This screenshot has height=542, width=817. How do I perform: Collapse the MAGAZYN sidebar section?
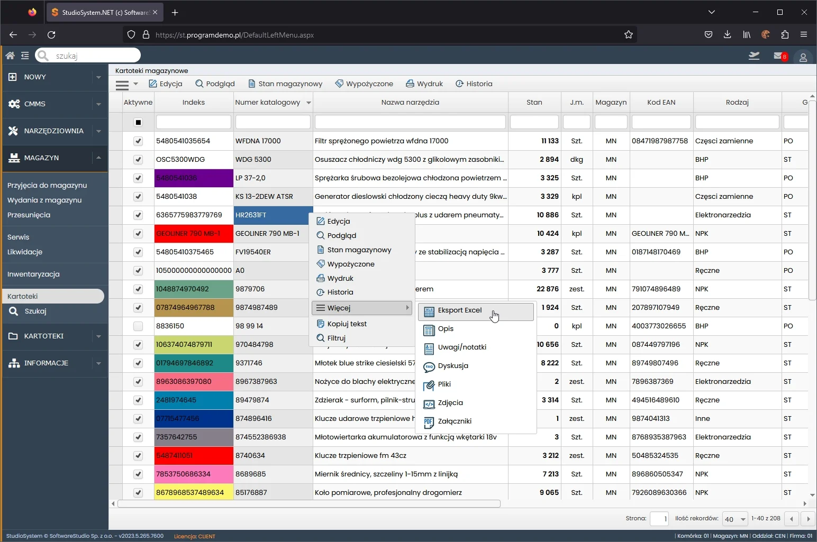click(x=98, y=158)
